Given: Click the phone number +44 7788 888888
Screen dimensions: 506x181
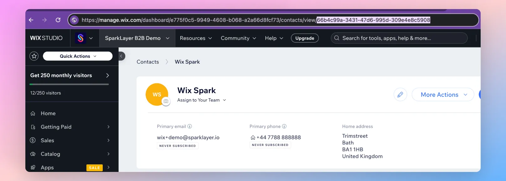Looking at the screenshot, I should pos(279,137).
